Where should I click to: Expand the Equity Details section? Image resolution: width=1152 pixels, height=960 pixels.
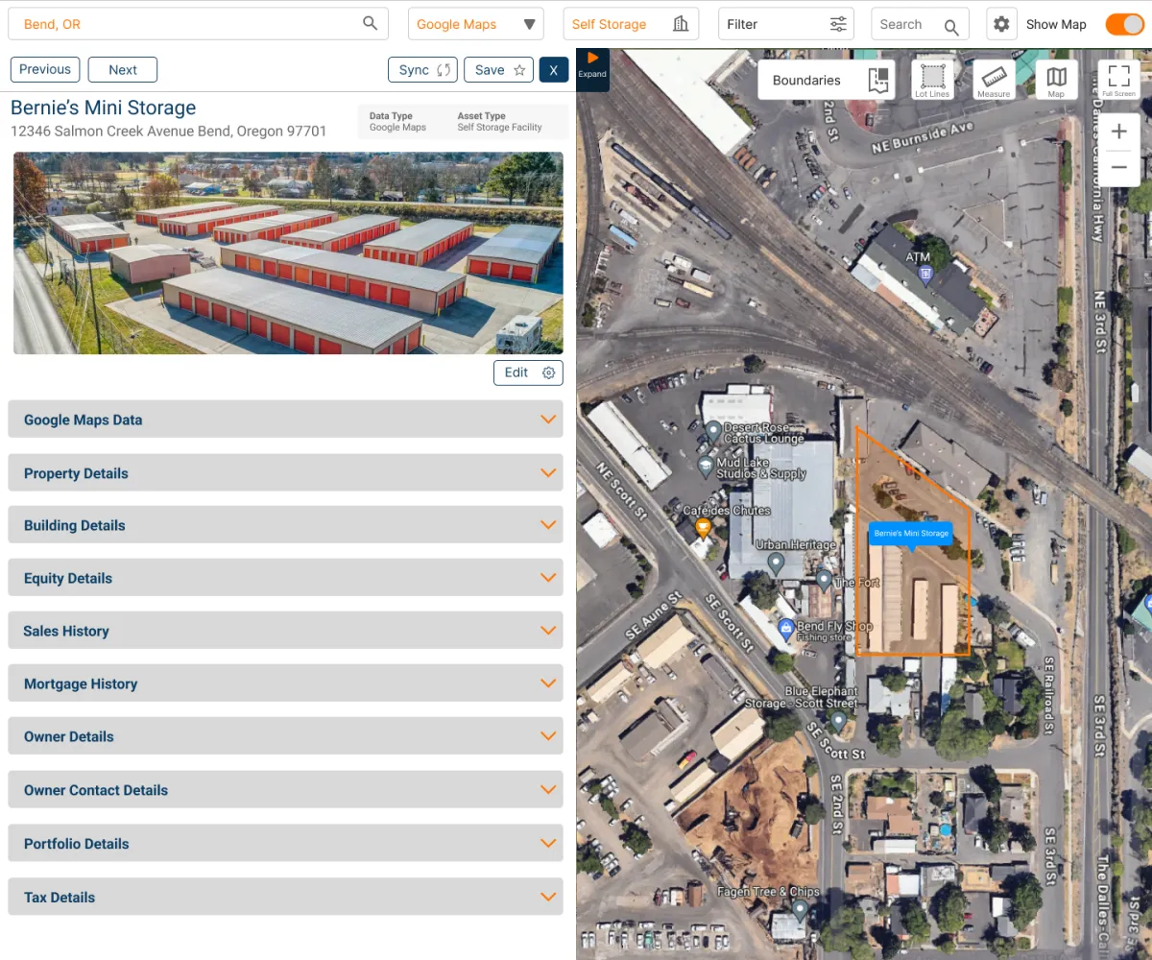(x=285, y=578)
